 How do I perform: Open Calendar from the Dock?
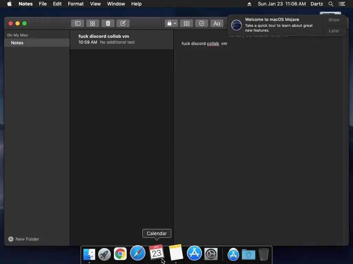pos(157,252)
